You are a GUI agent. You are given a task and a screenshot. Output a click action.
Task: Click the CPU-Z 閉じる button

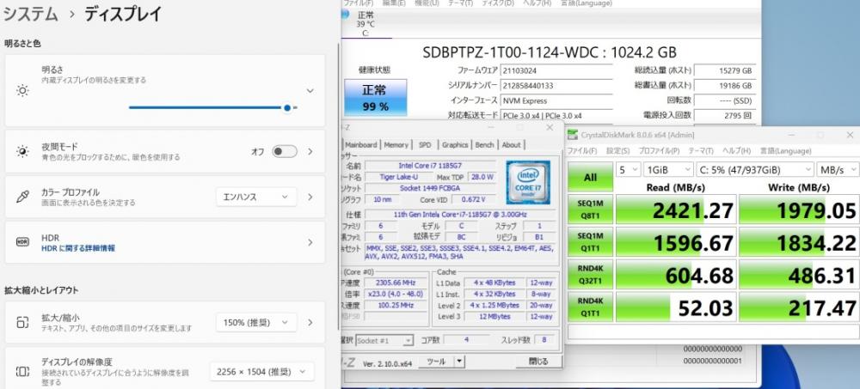click(538, 362)
